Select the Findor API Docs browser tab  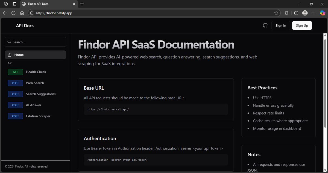(49, 4)
